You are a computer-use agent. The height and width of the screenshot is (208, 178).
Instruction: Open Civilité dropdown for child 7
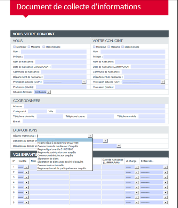point(26,197)
